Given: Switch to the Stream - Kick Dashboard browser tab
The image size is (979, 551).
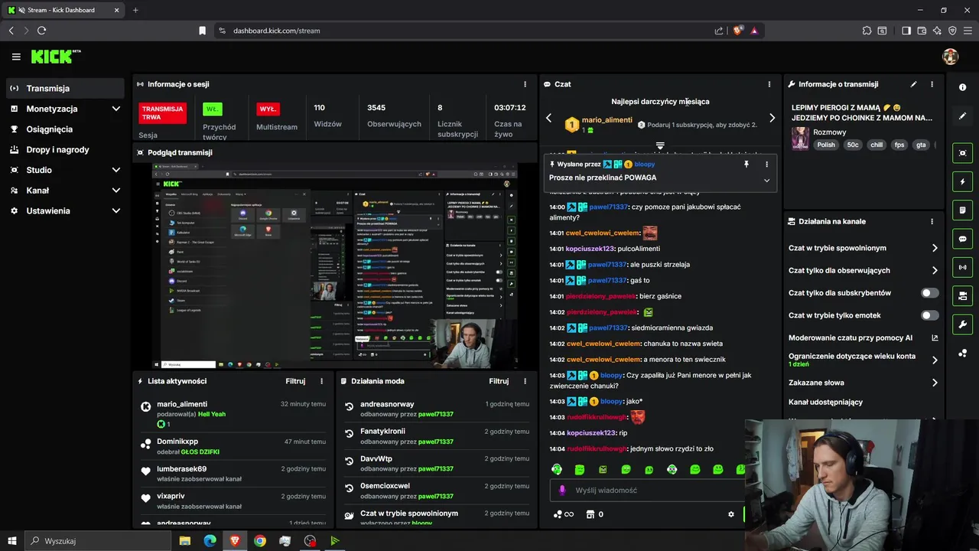Looking at the screenshot, I should coord(63,10).
